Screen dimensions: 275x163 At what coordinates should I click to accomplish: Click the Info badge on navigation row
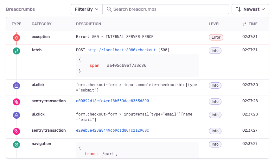pyautogui.click(x=215, y=144)
